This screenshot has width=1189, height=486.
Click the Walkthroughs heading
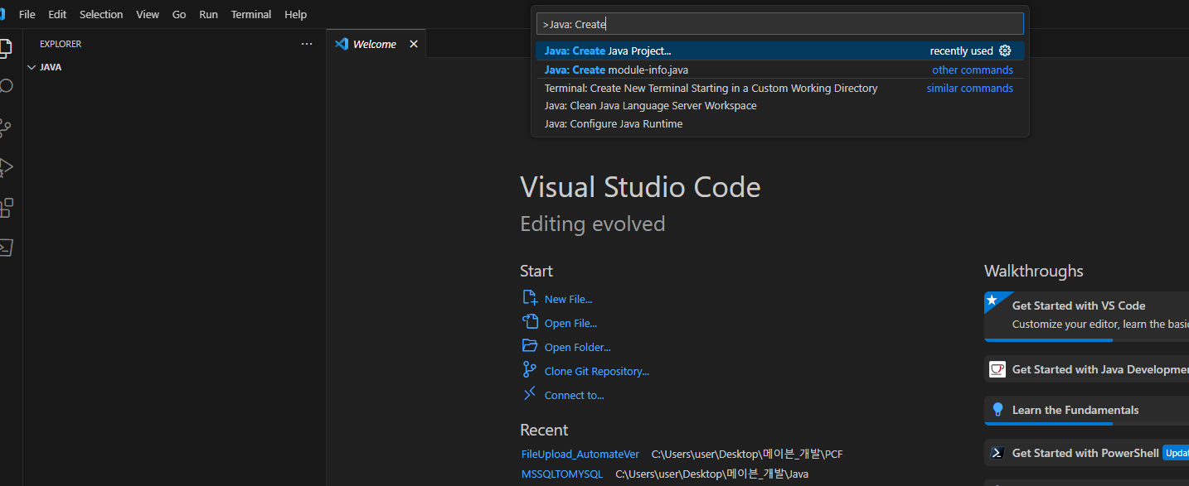[x=1033, y=271]
